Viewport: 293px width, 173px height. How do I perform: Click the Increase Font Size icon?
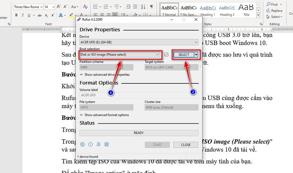[x=59, y=7]
